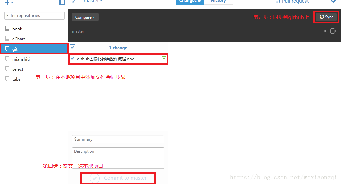Select the book repository
This screenshot has height=184, width=341.
pos(34,29)
